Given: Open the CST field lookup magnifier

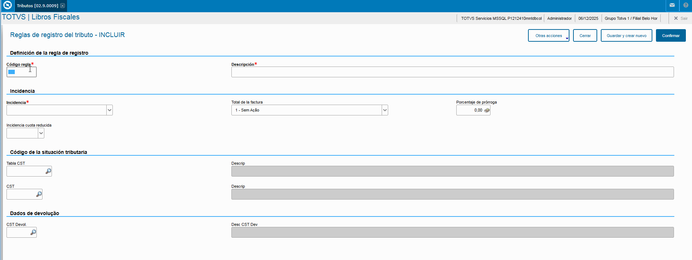Looking at the screenshot, I should point(39,194).
